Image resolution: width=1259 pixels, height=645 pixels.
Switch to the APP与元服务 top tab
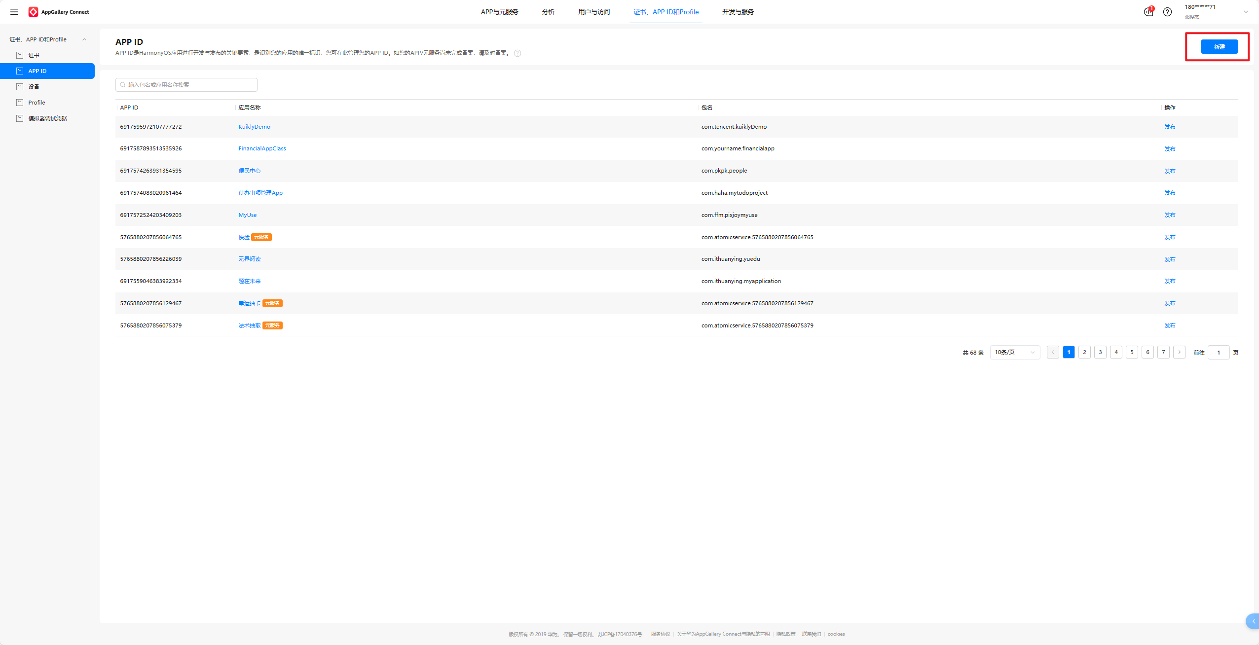coord(499,12)
